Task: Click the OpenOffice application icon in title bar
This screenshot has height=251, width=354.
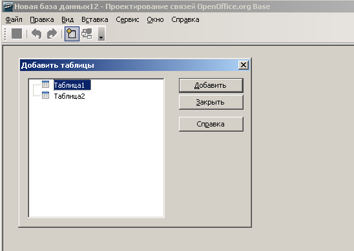Action: pyautogui.click(x=8, y=6)
